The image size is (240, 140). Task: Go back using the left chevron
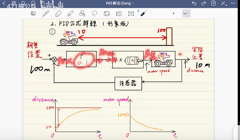coord(4,3)
